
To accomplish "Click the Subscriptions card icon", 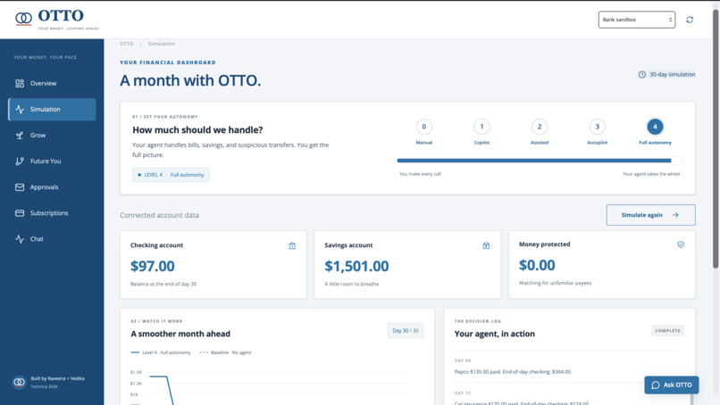I will click(20, 213).
